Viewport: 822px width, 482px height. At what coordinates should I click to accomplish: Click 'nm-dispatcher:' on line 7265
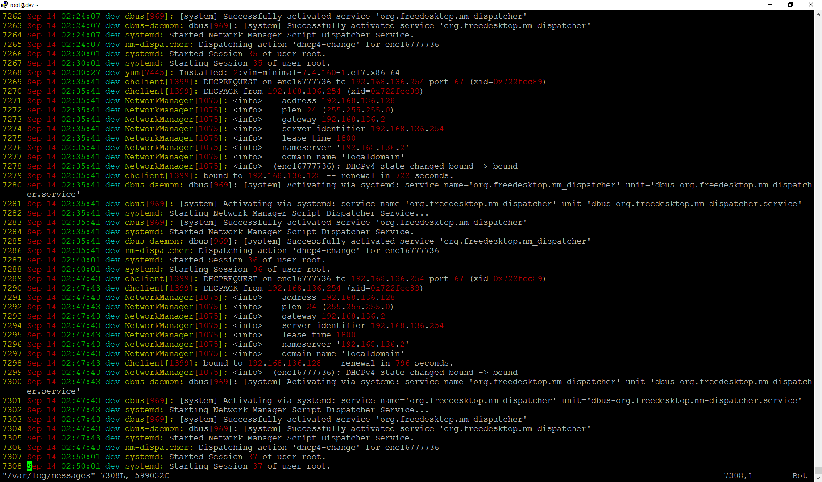[159, 45]
